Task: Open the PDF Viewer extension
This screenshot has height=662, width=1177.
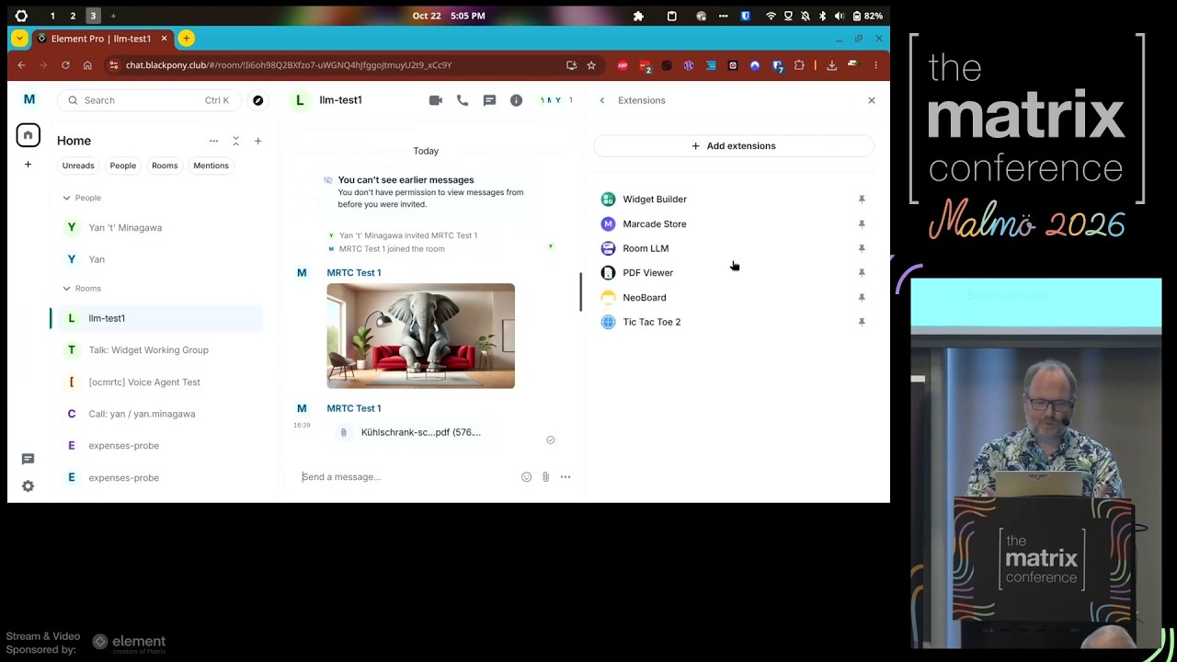Action: coord(648,273)
